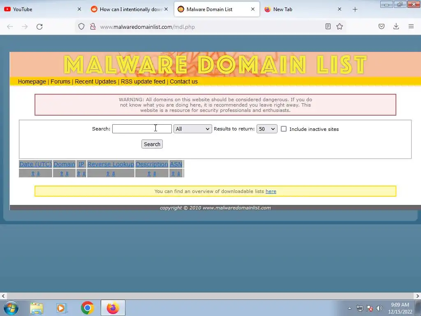Open the Save to Pocket icon
The height and width of the screenshot is (316, 421).
point(382,26)
